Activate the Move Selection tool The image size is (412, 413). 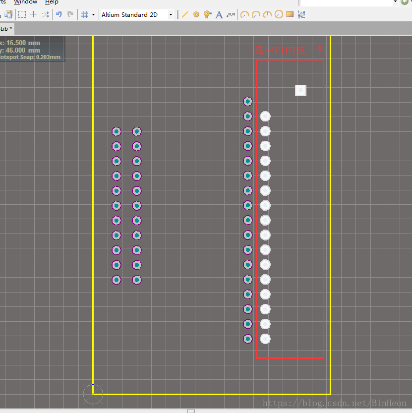(x=34, y=14)
